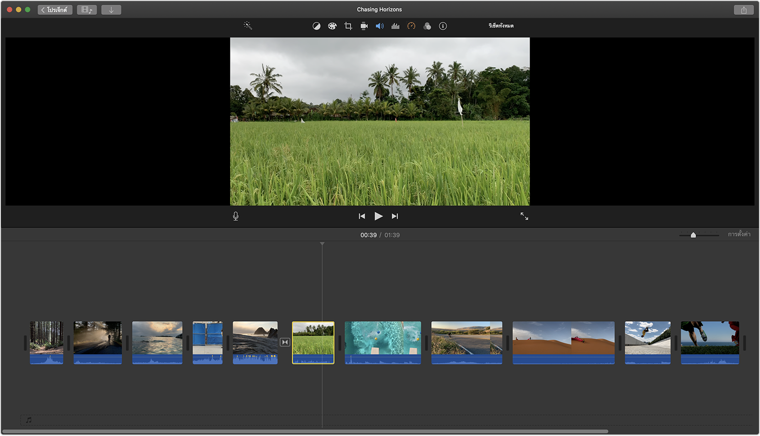Edit the transition between the rock and rice-field clips
Image resolution: width=760 pixels, height=436 pixels.
pyautogui.click(x=285, y=342)
